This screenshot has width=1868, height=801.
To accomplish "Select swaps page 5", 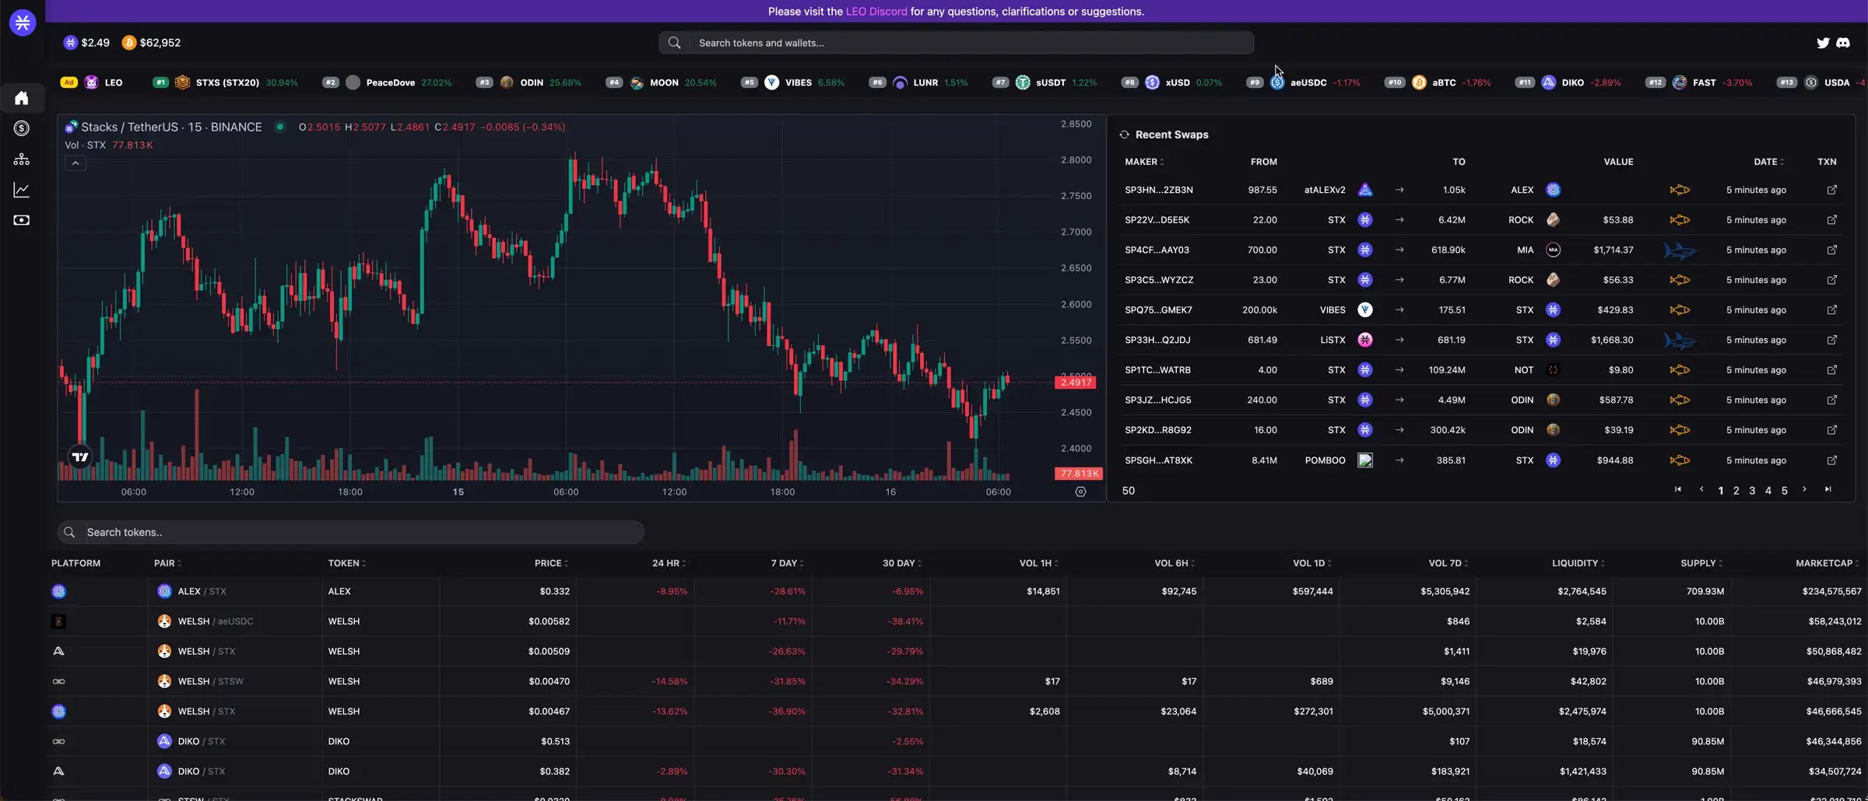I will click(1785, 491).
